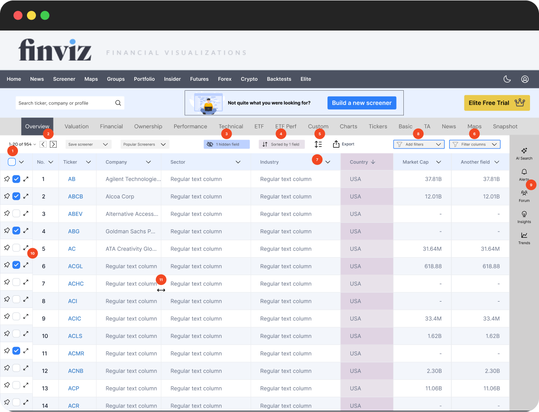Open the Filter columns dropdown
Viewport: 539px width, 412px height.
pyautogui.click(x=474, y=145)
